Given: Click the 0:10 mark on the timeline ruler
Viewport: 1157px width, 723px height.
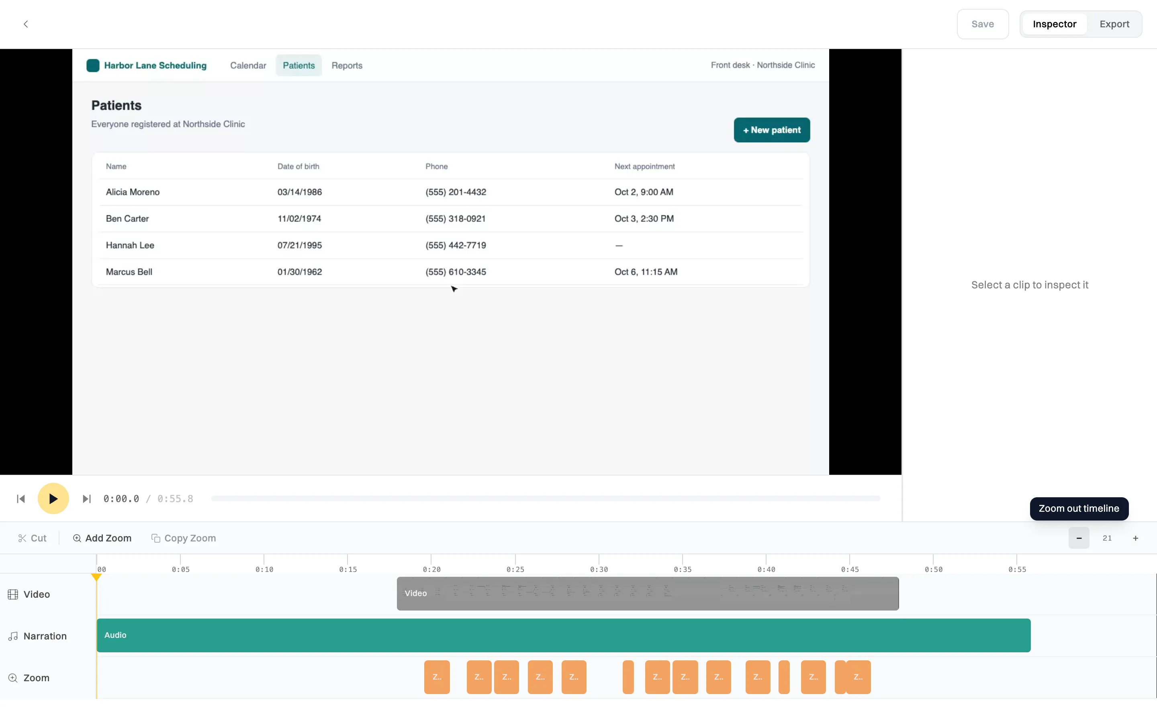Looking at the screenshot, I should tap(264, 569).
